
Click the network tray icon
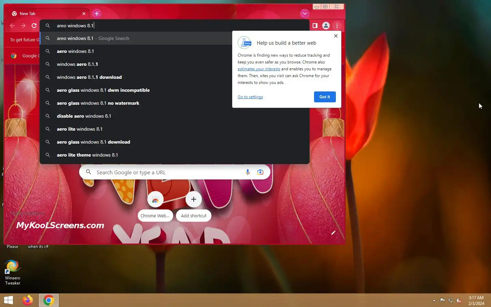pos(451,301)
